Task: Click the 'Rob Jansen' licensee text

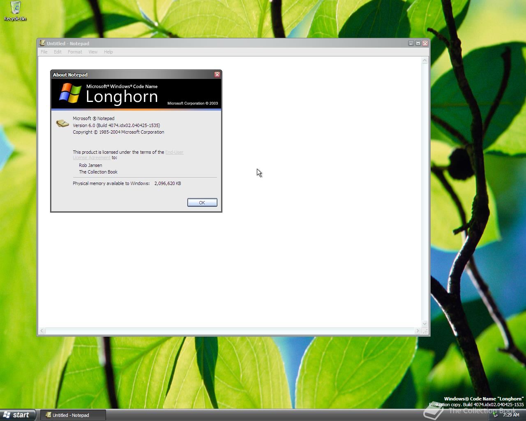Action: pyautogui.click(x=90, y=165)
